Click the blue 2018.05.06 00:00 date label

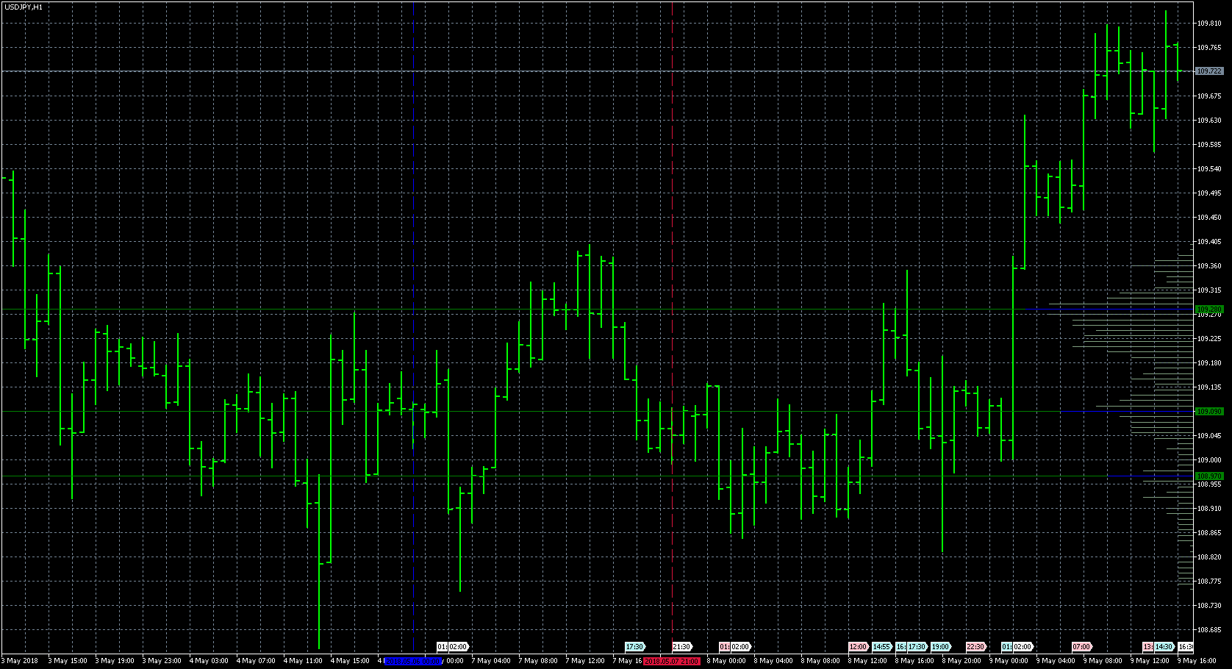(x=414, y=661)
